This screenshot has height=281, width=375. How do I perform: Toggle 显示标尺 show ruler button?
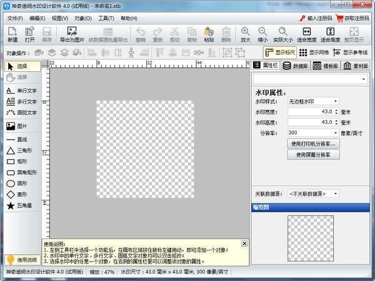point(280,53)
